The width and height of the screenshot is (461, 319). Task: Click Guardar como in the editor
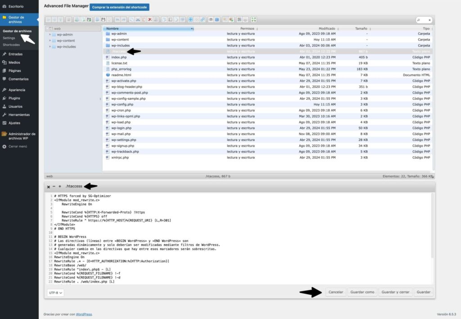click(362, 292)
